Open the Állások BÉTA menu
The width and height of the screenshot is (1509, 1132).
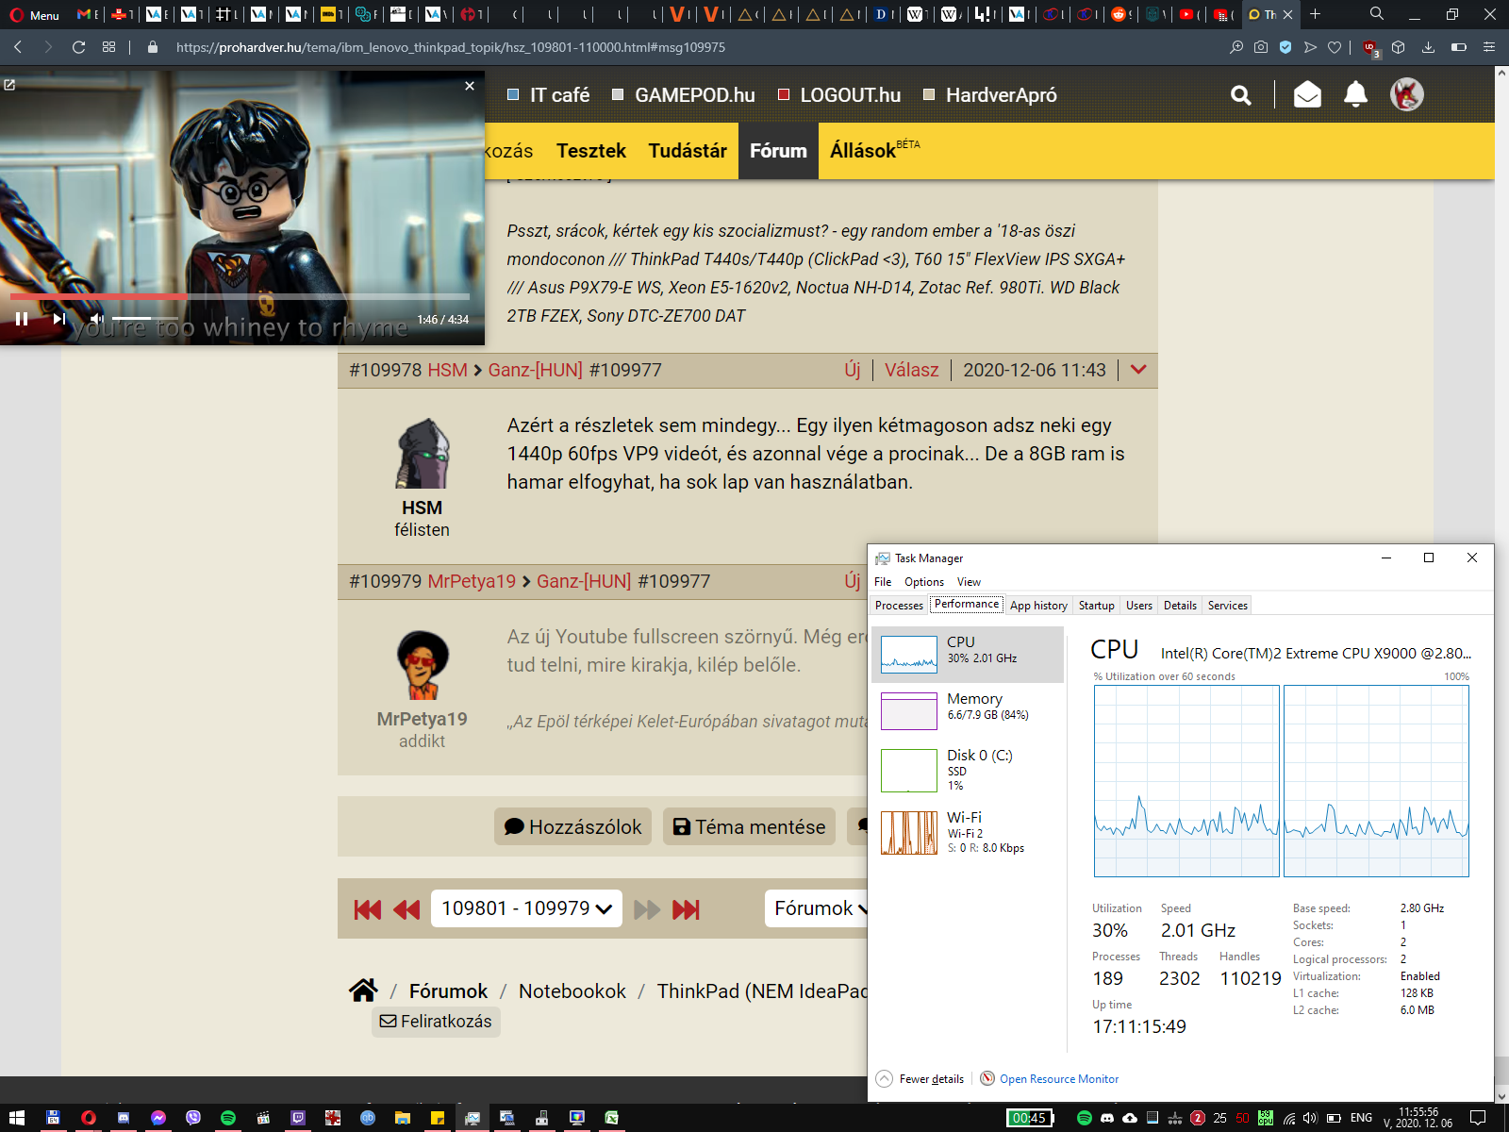point(874,151)
